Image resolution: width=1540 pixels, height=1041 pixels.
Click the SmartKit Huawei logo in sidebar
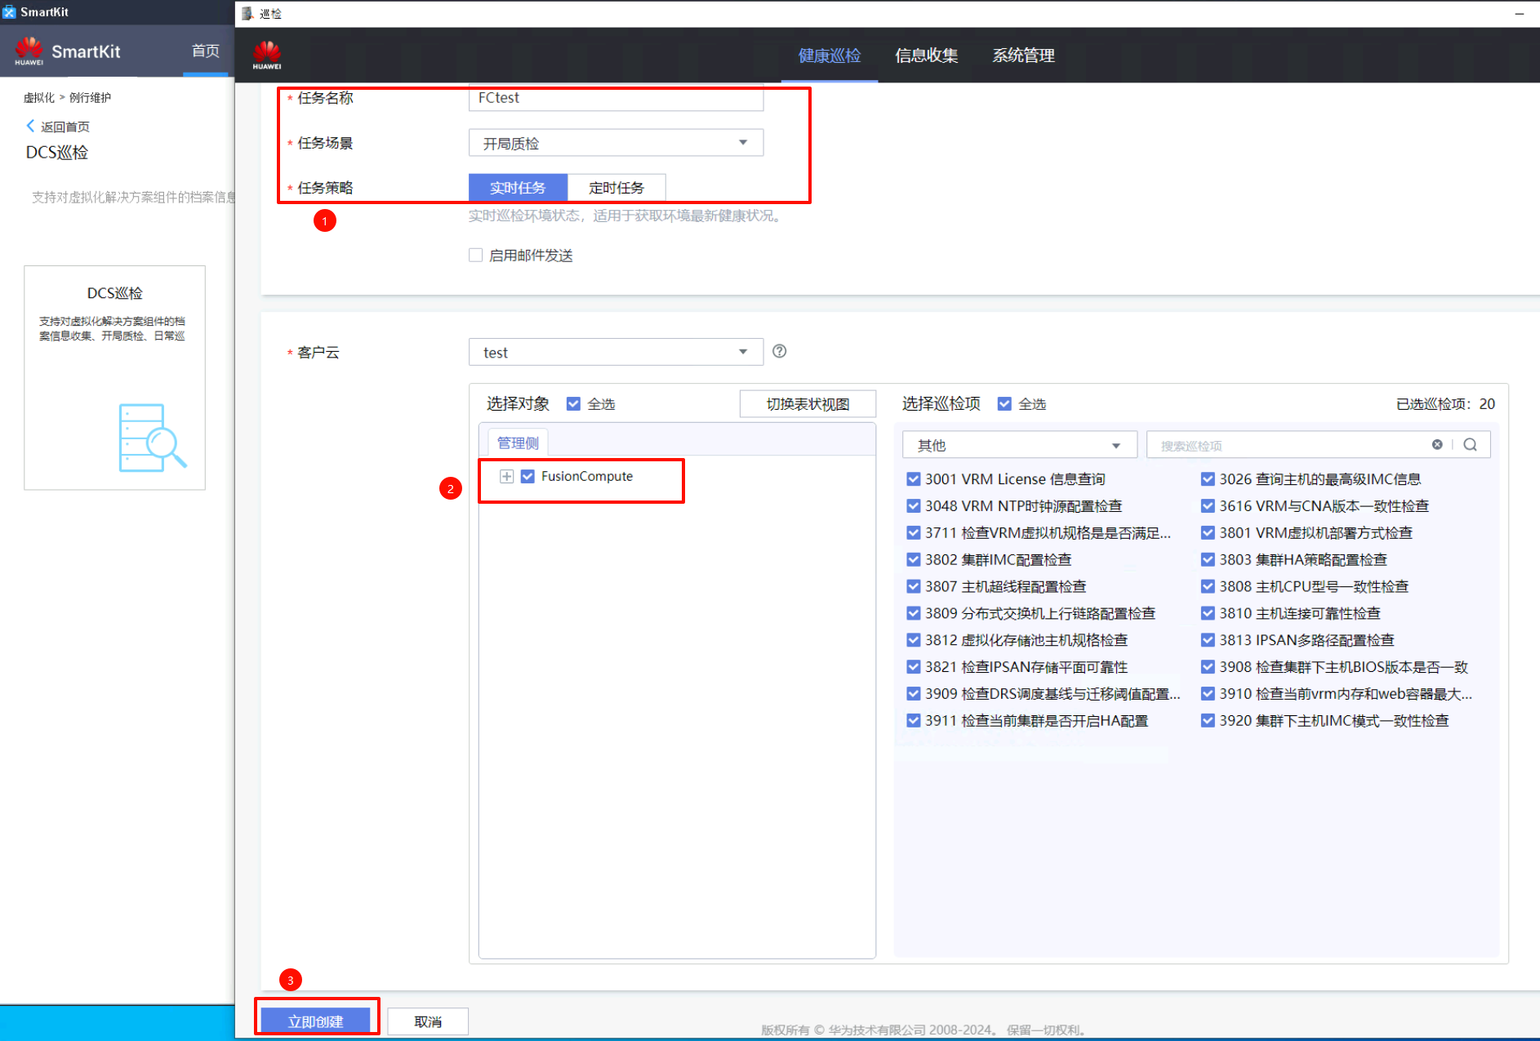click(29, 51)
